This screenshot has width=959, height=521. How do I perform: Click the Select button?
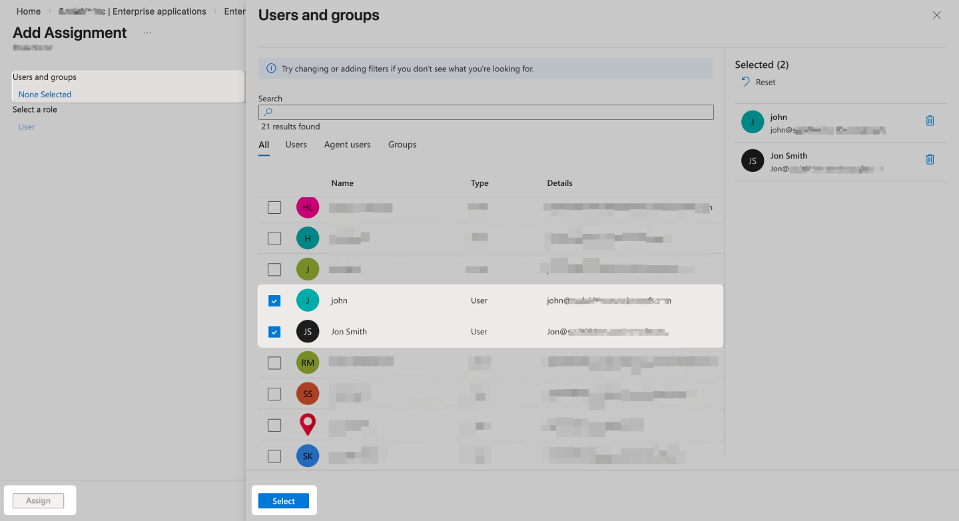[284, 500]
